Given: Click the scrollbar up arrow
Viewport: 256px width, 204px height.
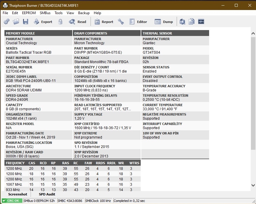Looking at the screenshot, I should [x=253, y=33].
